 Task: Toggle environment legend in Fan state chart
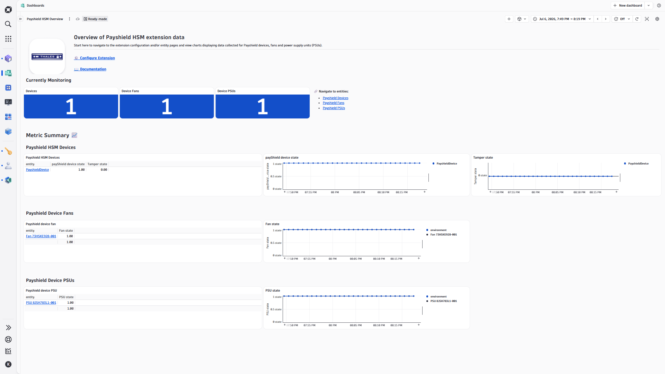436,230
